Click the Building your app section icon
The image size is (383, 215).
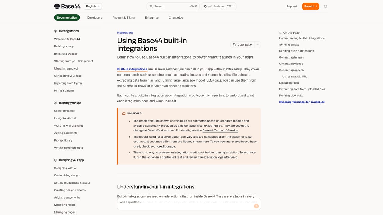pyautogui.click(x=56, y=103)
